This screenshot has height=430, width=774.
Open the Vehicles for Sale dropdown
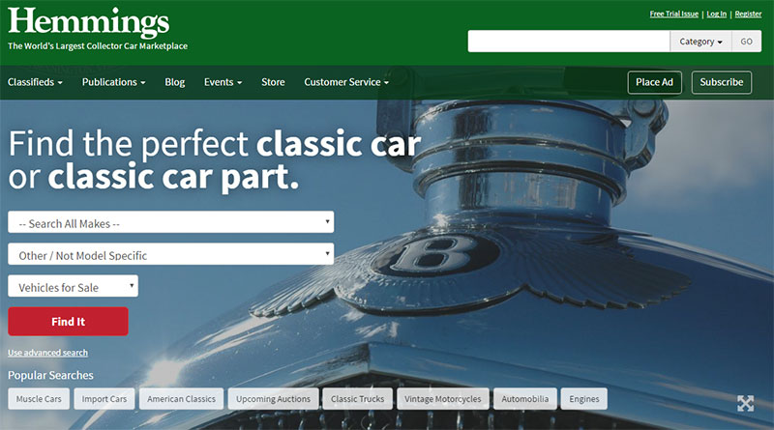coord(74,286)
